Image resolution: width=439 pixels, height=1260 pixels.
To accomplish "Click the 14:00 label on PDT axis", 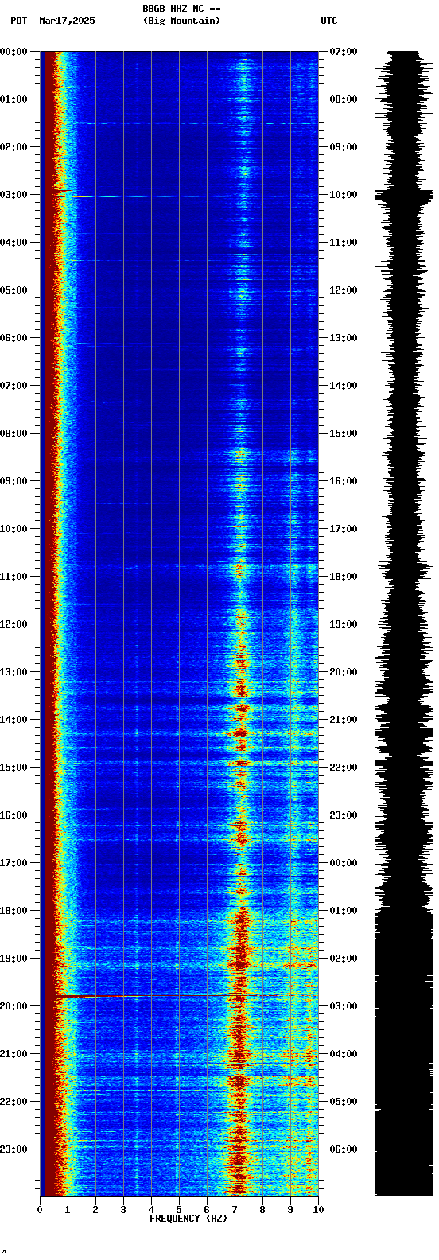I will [x=14, y=720].
